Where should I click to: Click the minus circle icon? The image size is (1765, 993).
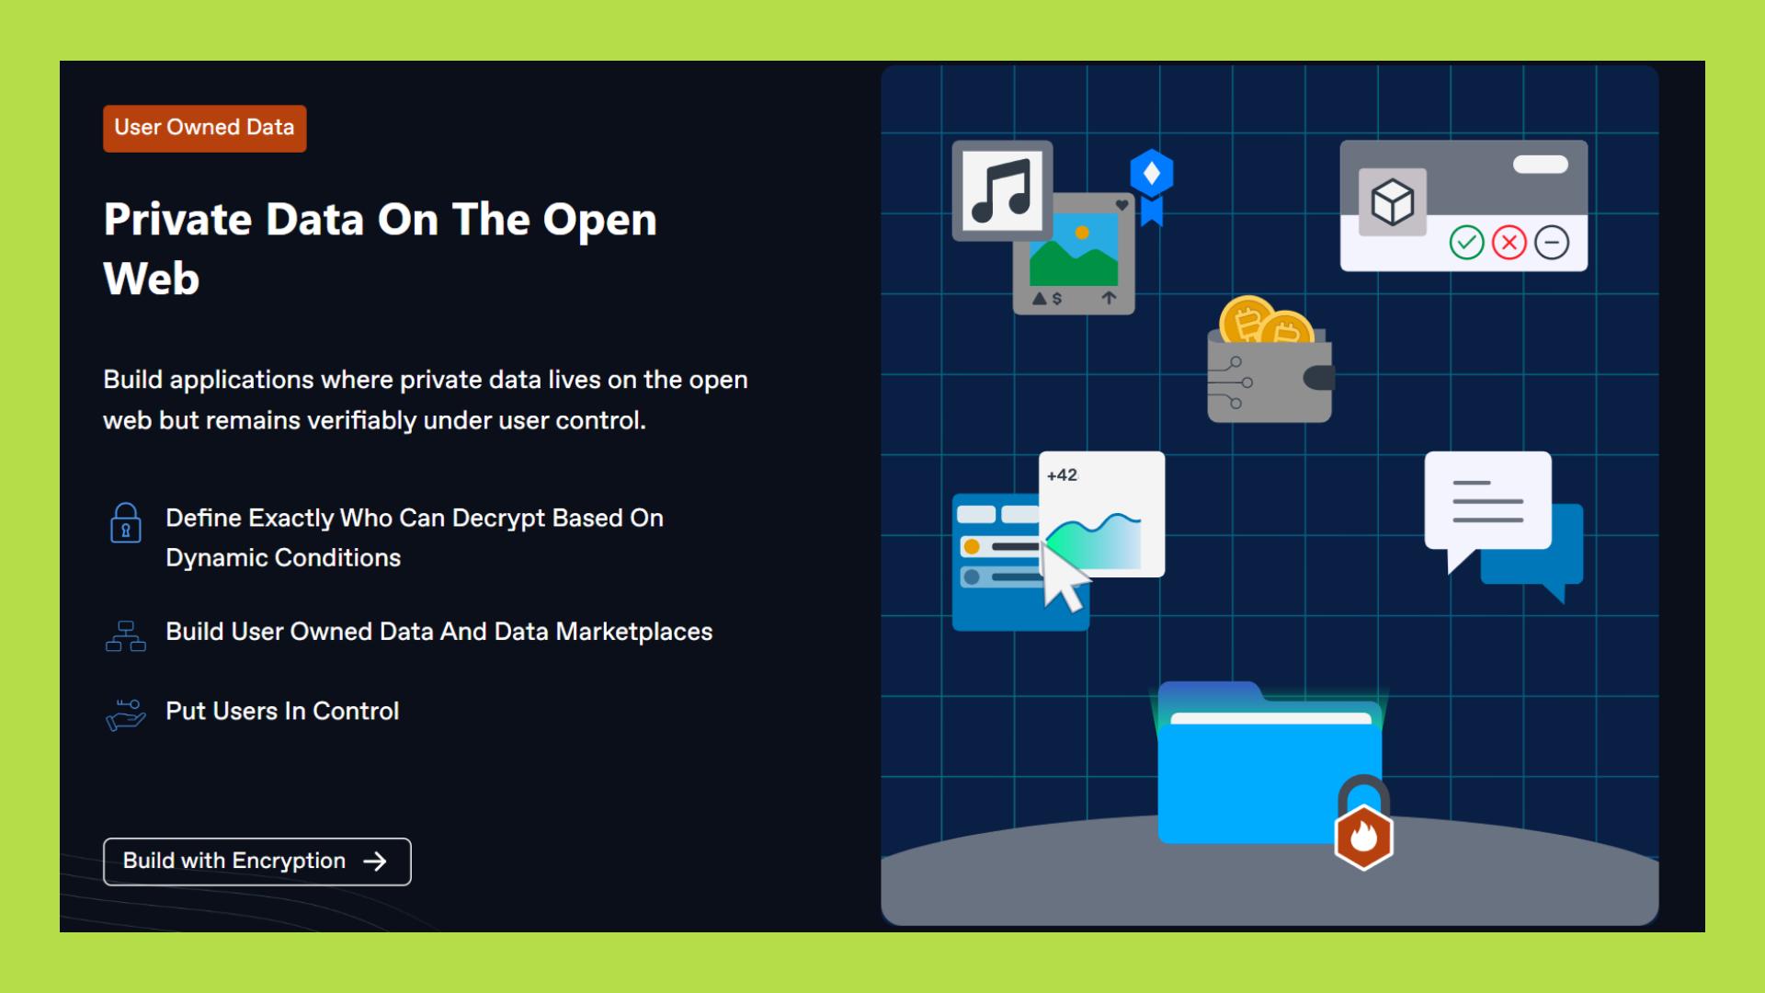tap(1552, 243)
